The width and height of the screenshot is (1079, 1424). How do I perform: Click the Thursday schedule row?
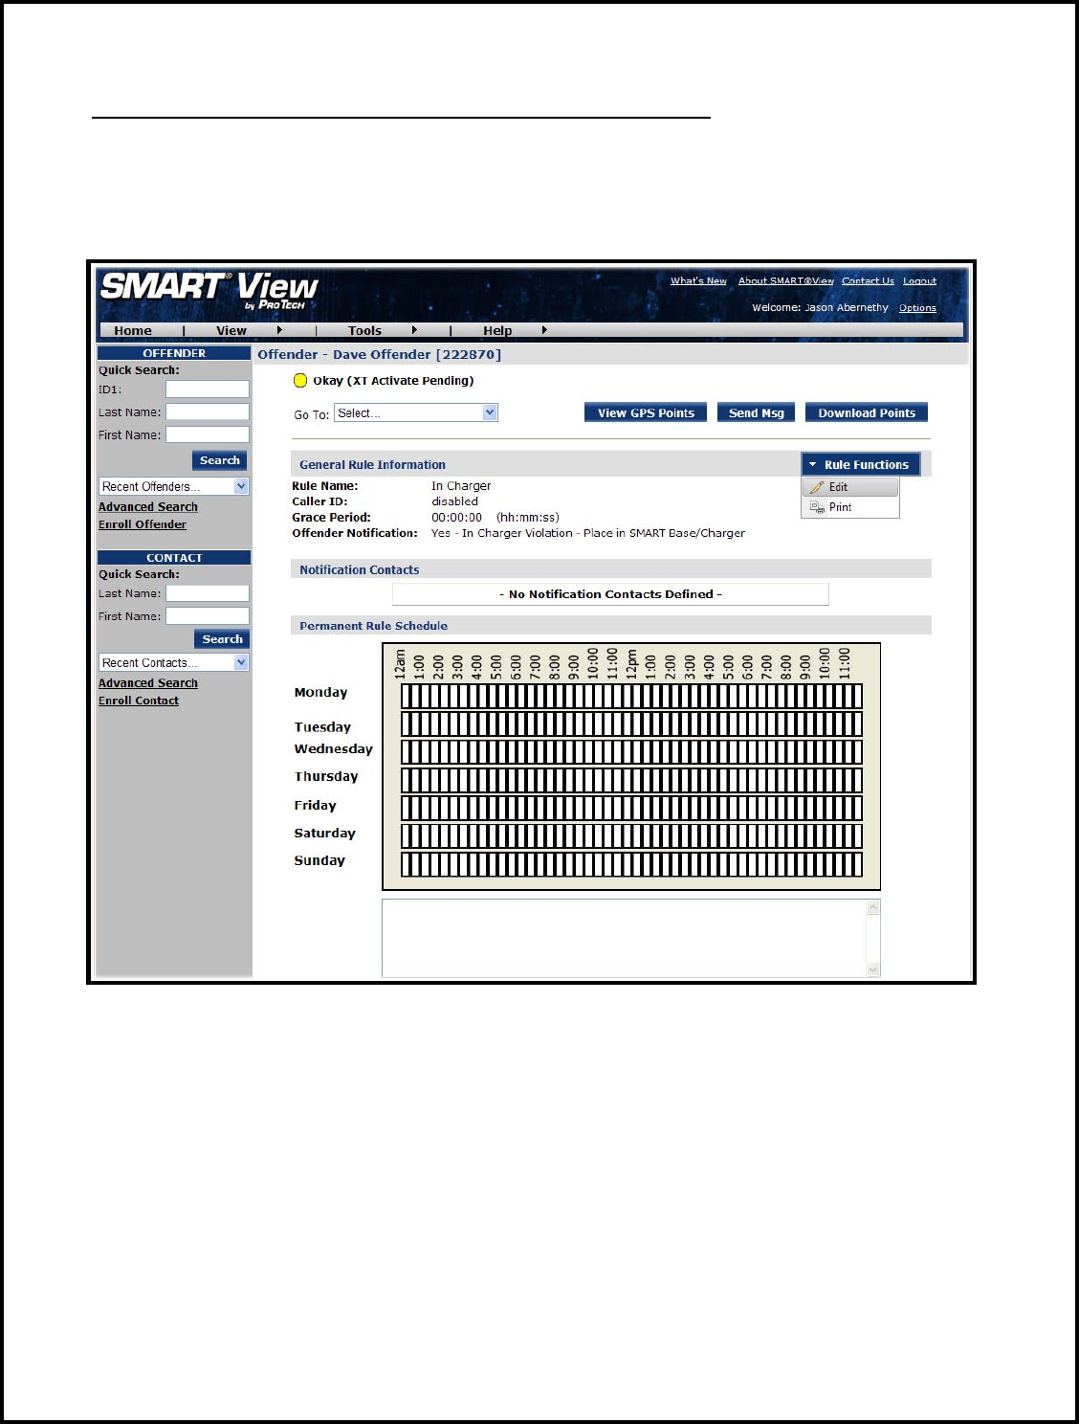tap(631, 780)
